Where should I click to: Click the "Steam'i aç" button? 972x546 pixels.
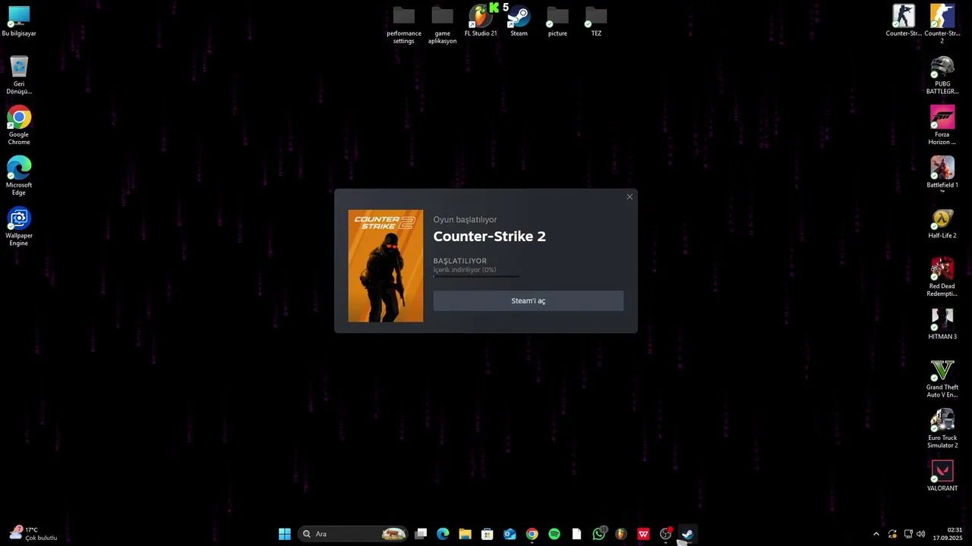point(528,301)
